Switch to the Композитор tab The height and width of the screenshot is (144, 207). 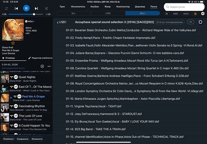click(x=123, y=7)
